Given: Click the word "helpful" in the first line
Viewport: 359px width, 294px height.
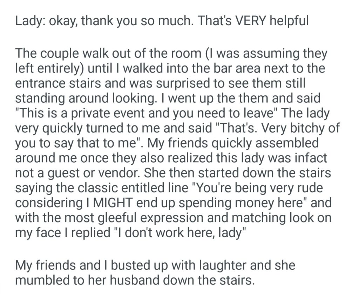Looking at the screenshot, I should 290,21.
